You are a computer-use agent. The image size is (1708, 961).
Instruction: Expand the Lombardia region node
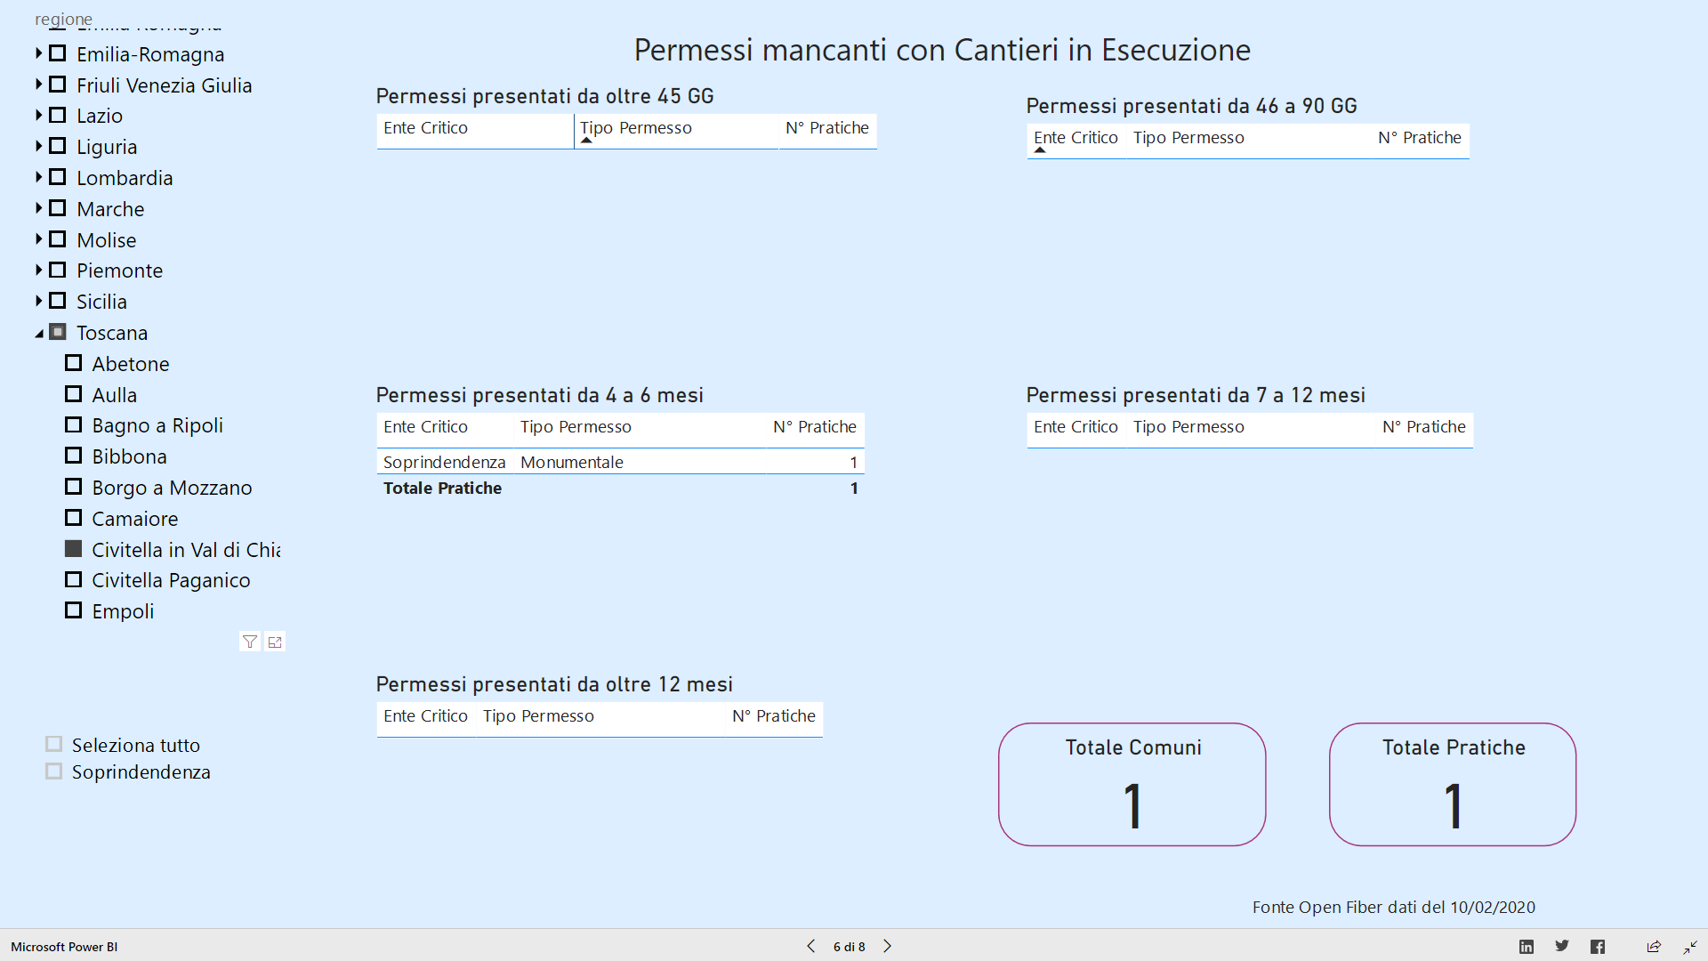[x=39, y=177]
